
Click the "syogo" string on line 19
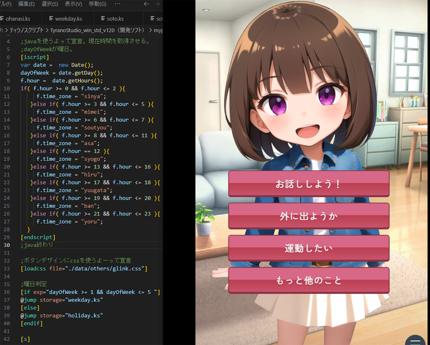click(x=92, y=159)
